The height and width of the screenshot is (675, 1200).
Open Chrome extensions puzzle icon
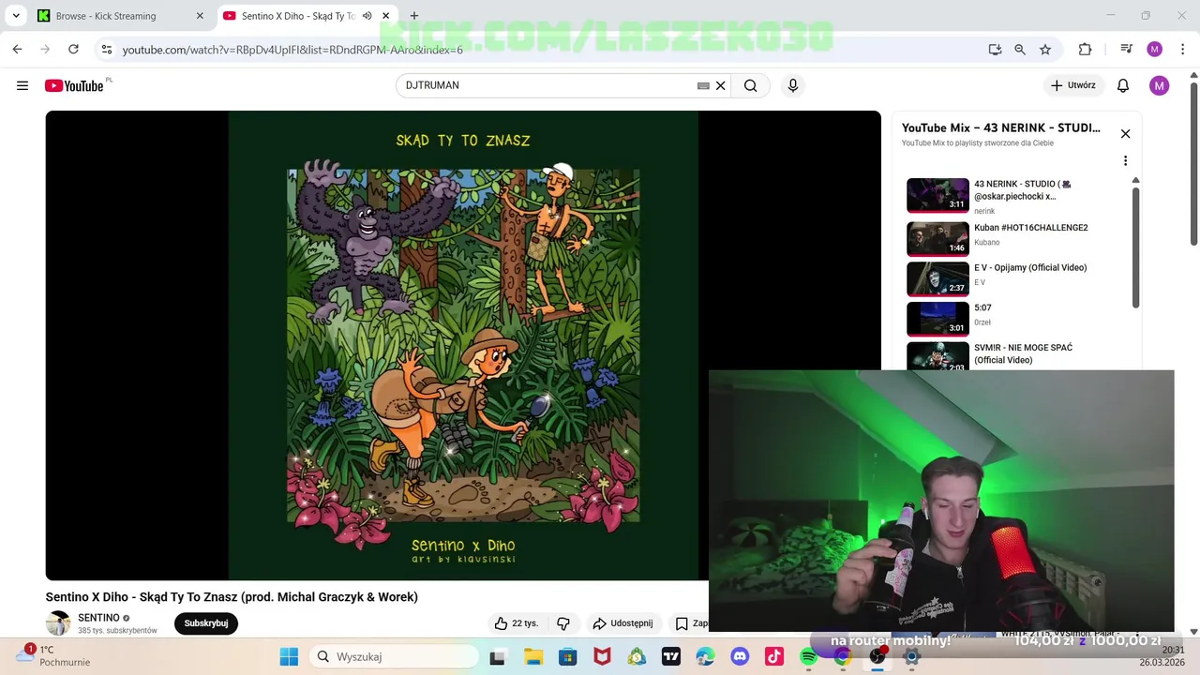tap(1086, 50)
